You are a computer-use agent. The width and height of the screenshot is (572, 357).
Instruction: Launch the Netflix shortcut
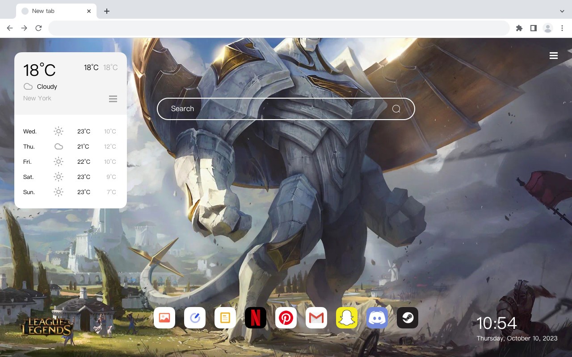[x=256, y=318]
